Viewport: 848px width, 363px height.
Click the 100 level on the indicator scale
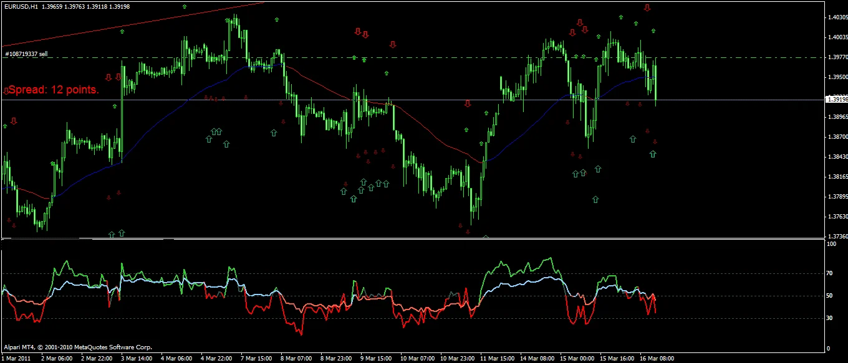[831, 245]
